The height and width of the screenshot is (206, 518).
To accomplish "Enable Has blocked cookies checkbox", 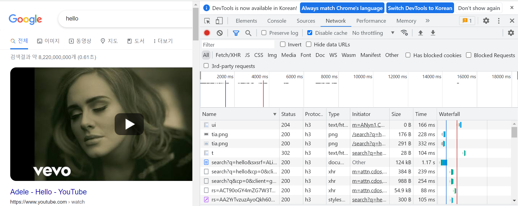I will point(408,55).
